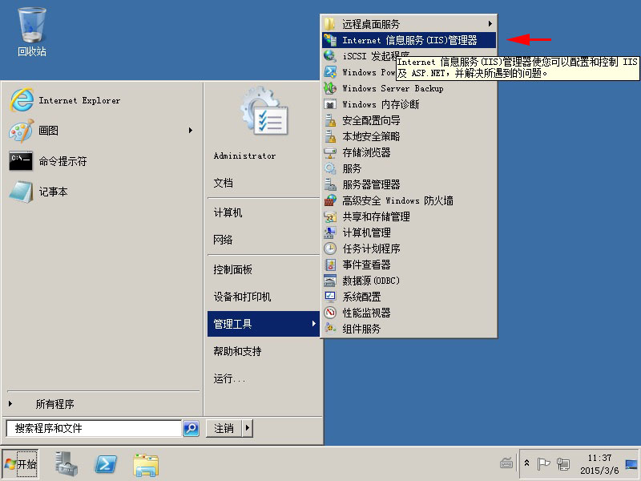Click the 服务器管理器 icon in the submenu
Screen dimensions: 641x481
pos(330,184)
